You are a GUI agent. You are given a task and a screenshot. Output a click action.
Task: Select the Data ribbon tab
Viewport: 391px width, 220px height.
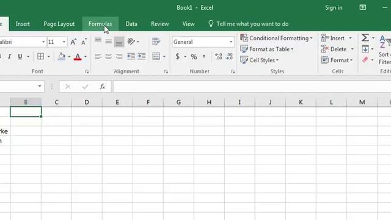coord(131,24)
